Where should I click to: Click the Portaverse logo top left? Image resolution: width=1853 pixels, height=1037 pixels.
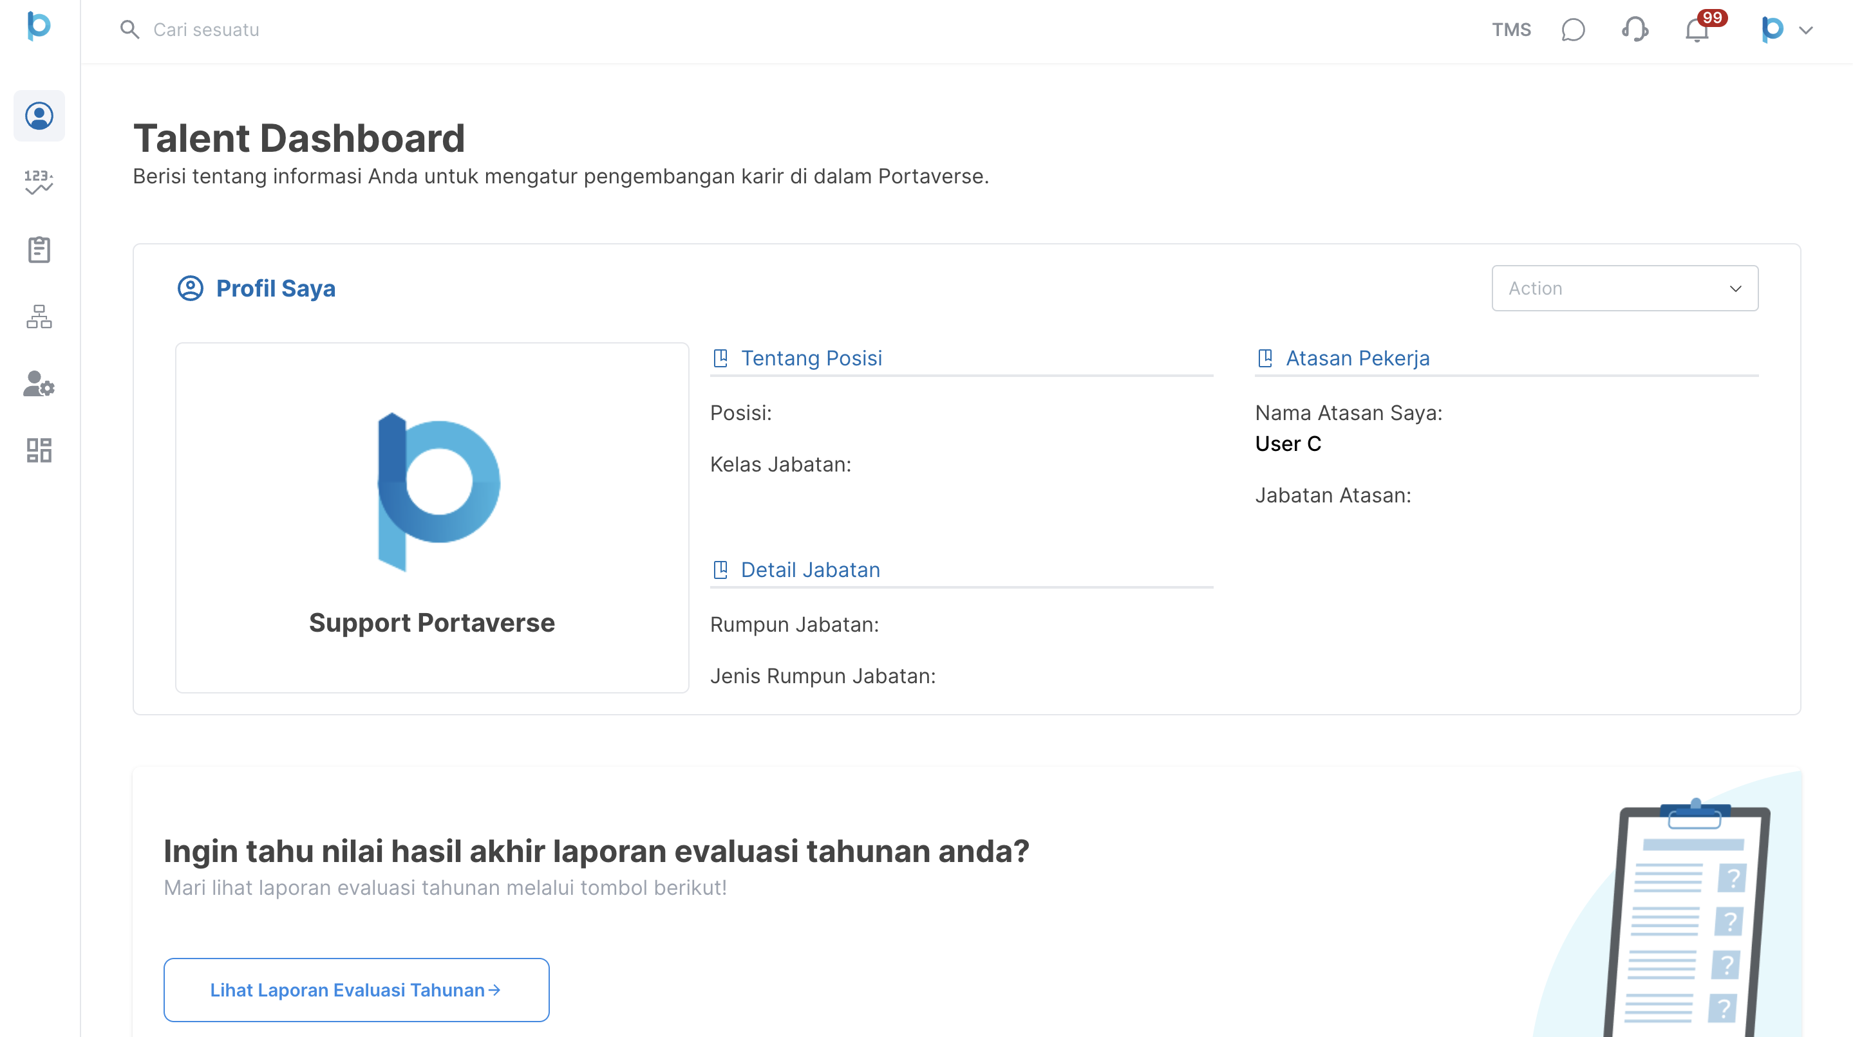coord(39,26)
